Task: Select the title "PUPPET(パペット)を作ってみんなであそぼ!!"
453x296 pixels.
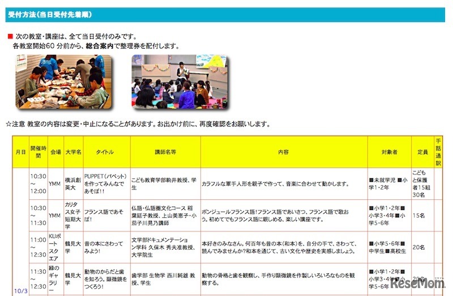Action: pyautogui.click(x=107, y=184)
